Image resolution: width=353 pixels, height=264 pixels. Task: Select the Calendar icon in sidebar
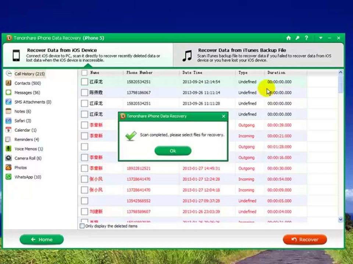tap(8, 130)
